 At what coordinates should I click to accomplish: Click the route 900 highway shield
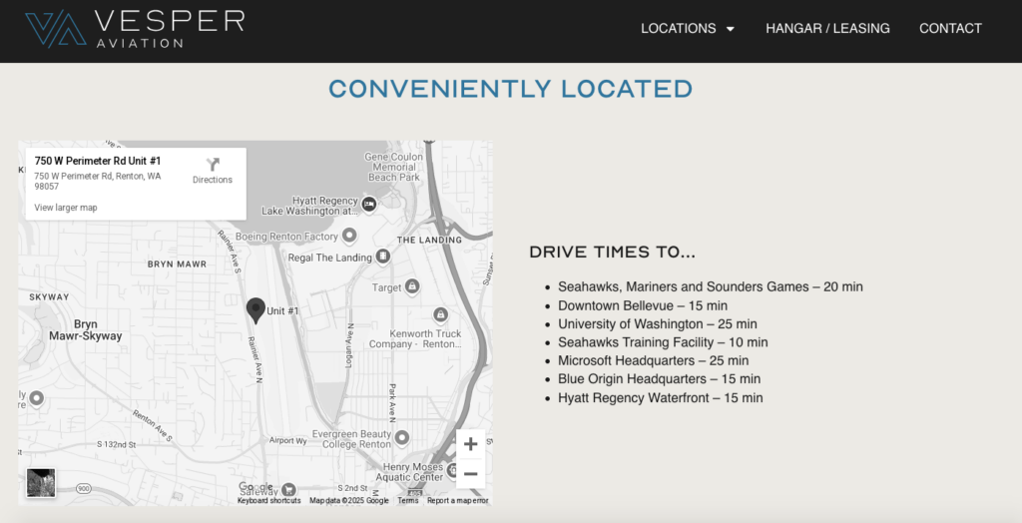click(x=83, y=488)
